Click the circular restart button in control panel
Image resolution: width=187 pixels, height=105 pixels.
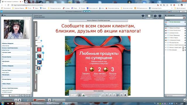click(x=103, y=95)
